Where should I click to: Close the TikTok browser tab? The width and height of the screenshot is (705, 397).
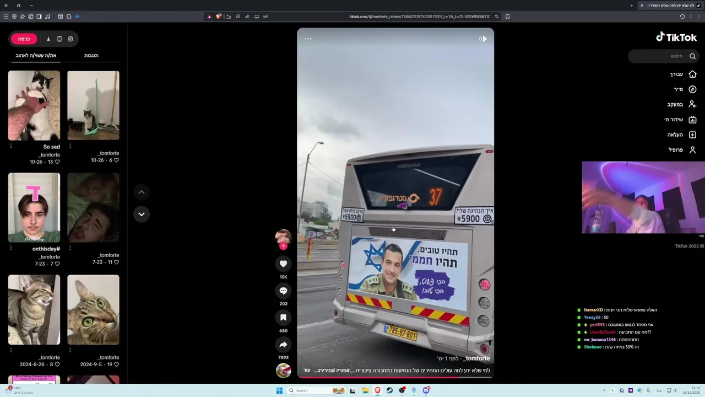642,6
